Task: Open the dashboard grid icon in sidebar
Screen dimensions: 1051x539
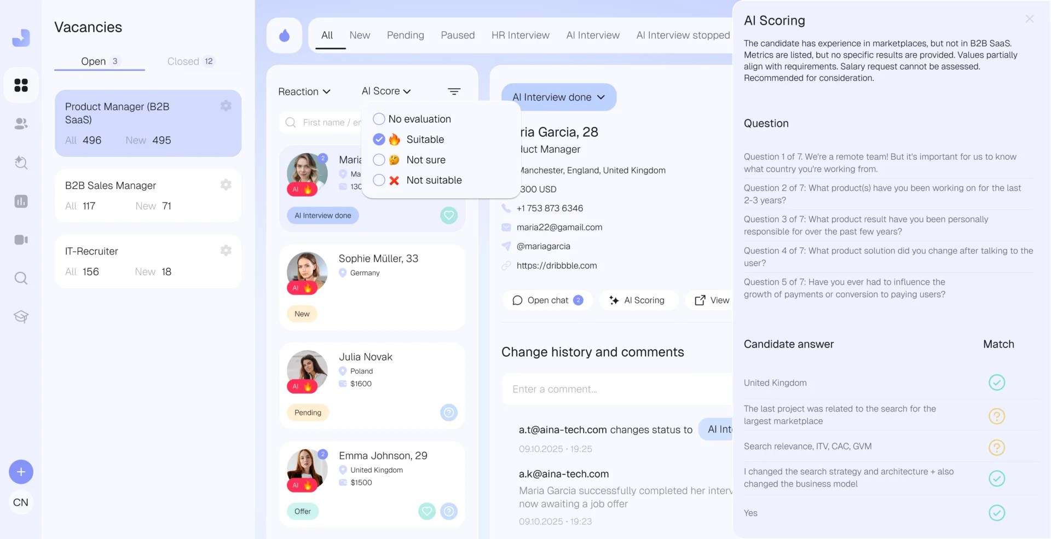Action: (21, 85)
